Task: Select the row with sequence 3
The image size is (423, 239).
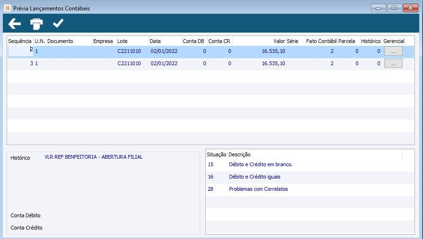Action: pos(211,64)
